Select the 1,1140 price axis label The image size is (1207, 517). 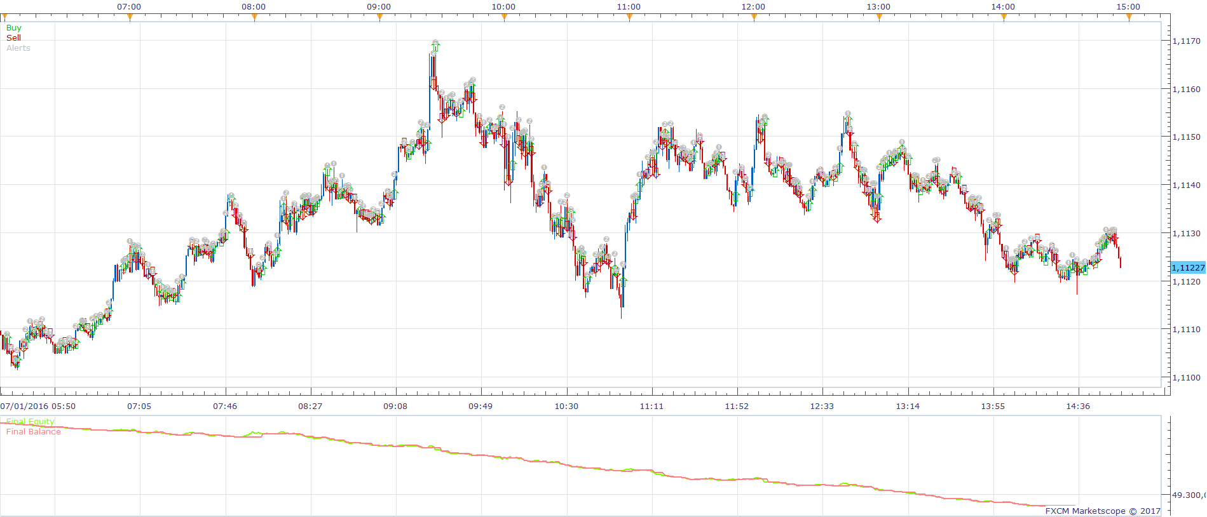tap(1187, 185)
